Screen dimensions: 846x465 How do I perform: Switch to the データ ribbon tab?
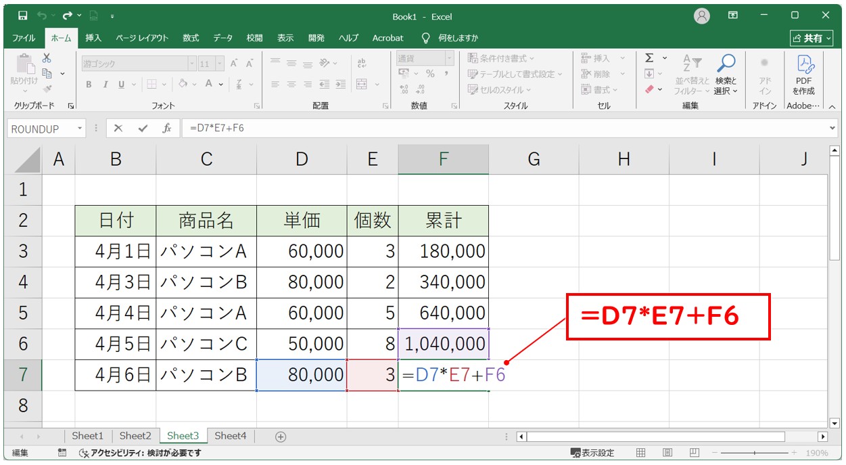click(x=222, y=38)
